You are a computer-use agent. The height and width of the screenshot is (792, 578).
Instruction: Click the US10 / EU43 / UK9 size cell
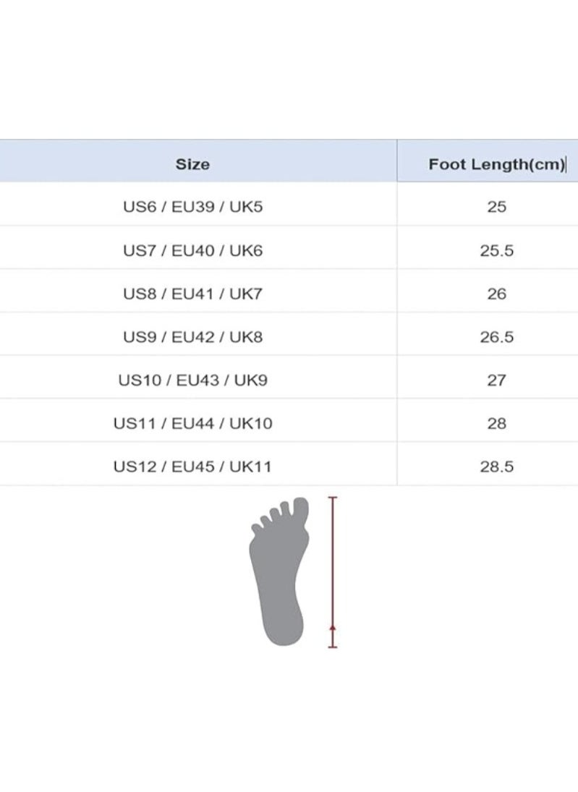tap(192, 380)
